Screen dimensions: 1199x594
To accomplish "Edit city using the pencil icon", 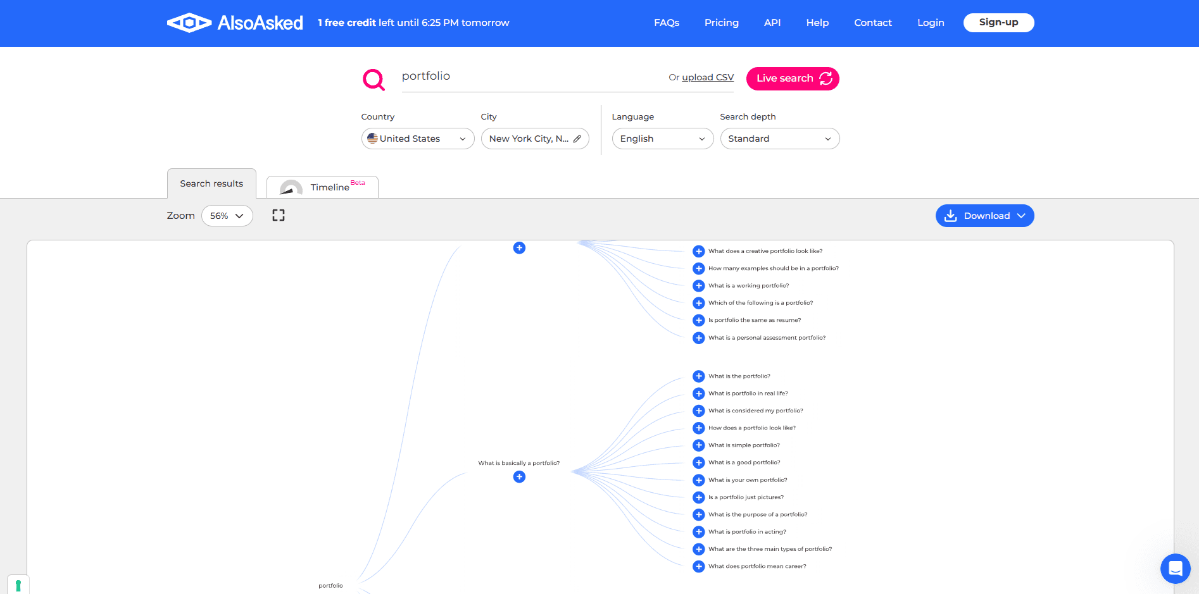I will coord(577,139).
